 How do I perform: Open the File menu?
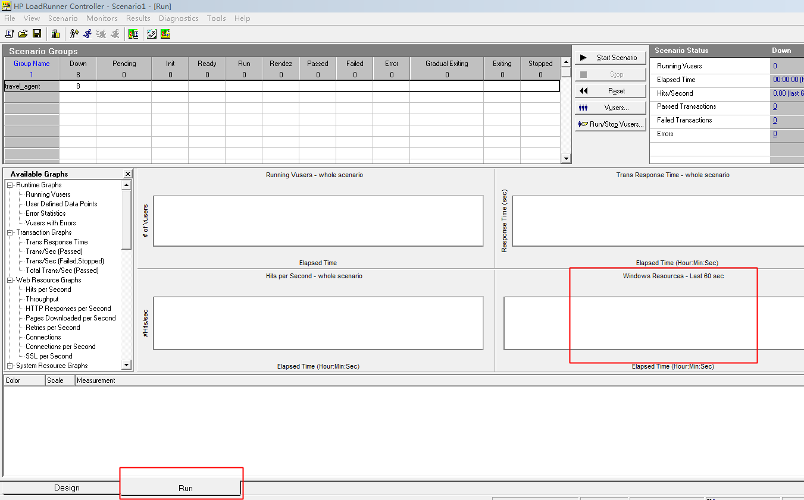point(10,18)
